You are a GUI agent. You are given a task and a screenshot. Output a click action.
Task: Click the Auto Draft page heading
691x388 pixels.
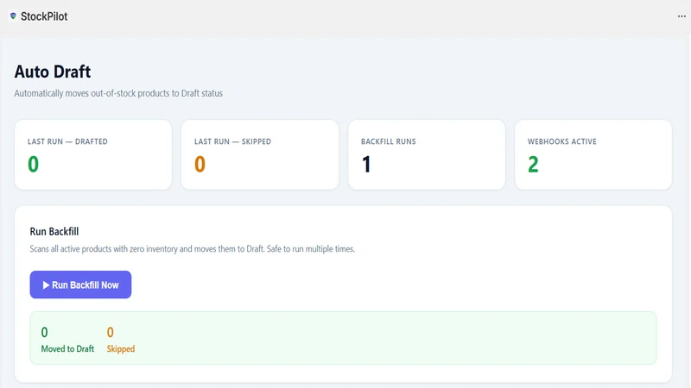click(53, 72)
